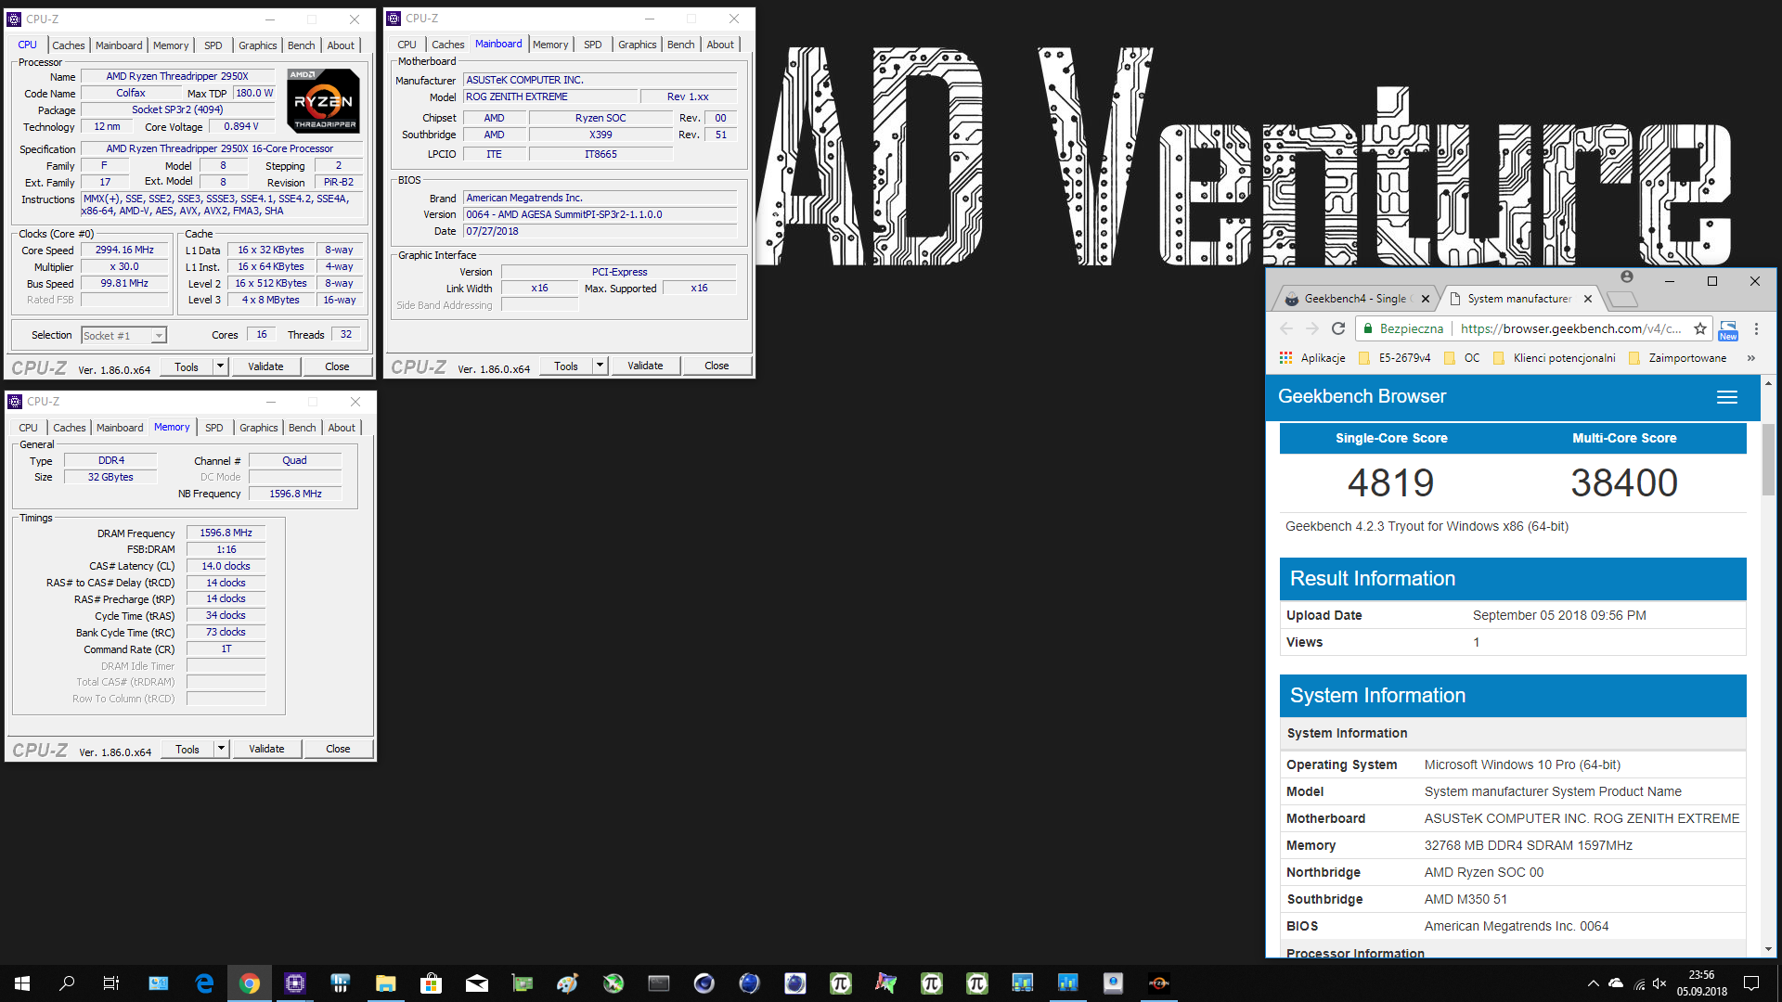
Task: Open the paint palette app on taskbar
Action: [567, 983]
